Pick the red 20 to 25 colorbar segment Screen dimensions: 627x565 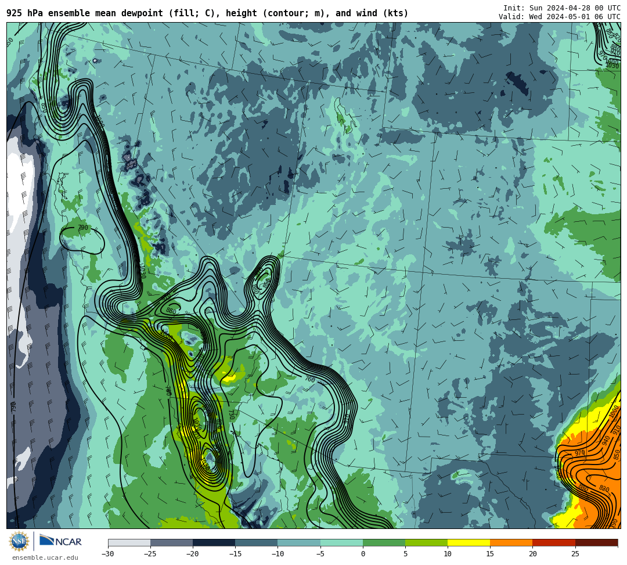coord(554,542)
